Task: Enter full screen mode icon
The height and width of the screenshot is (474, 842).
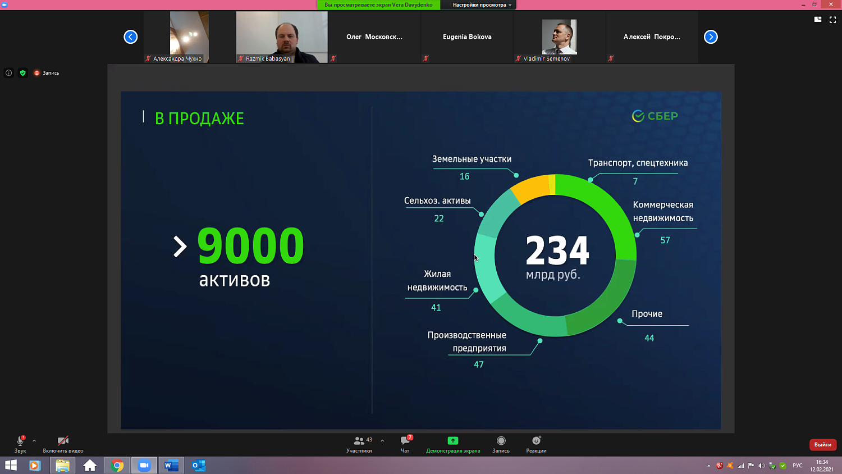Action: tap(833, 20)
